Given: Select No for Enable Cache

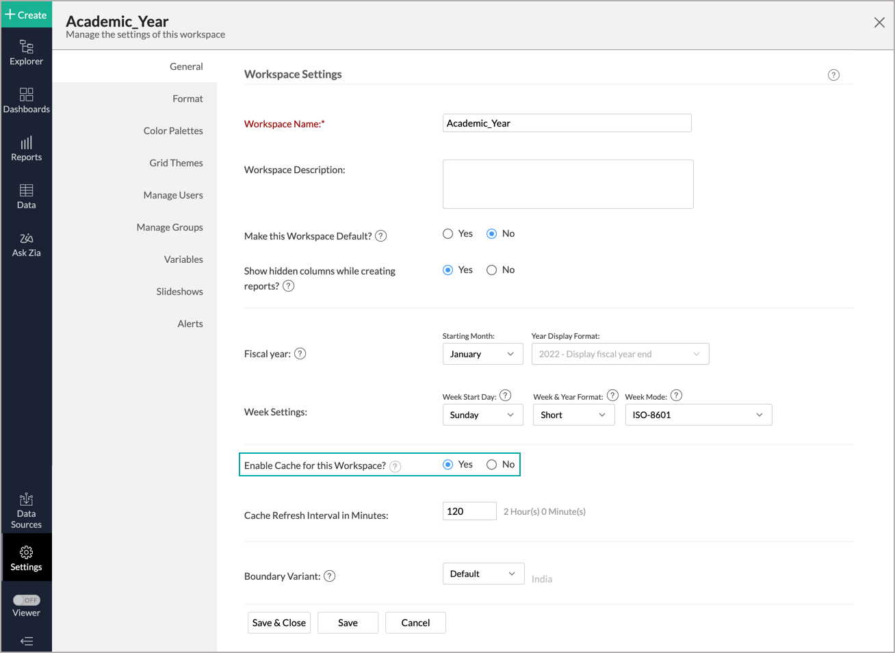Looking at the screenshot, I should [x=491, y=465].
